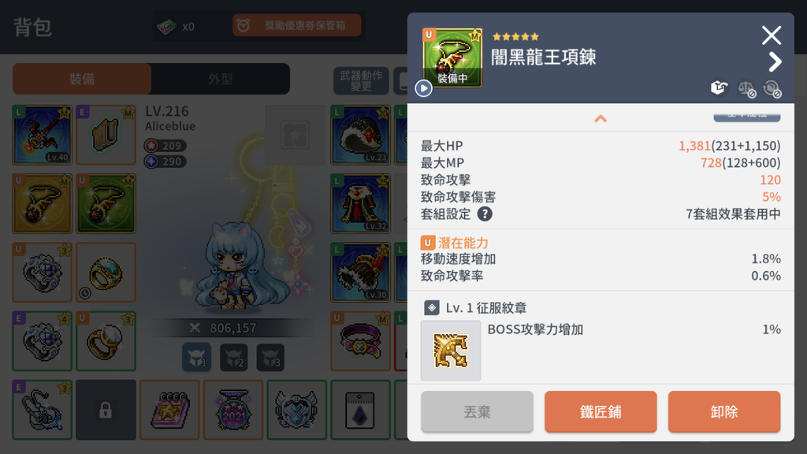The width and height of the screenshot is (807, 454).
Task: Click the help icon beside 套組設定
Action: tap(485, 214)
